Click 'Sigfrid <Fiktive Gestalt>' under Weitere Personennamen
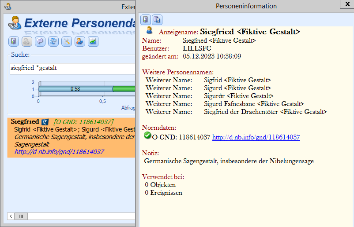The width and height of the screenshot is (354, 227). click(237, 80)
